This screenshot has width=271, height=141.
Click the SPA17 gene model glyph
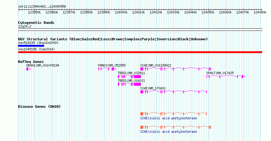[x=226, y=77]
